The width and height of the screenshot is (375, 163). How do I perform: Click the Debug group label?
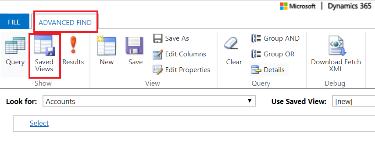pyautogui.click(x=335, y=83)
